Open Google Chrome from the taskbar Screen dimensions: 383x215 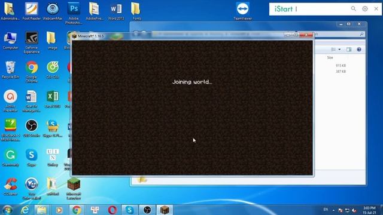pos(77,210)
